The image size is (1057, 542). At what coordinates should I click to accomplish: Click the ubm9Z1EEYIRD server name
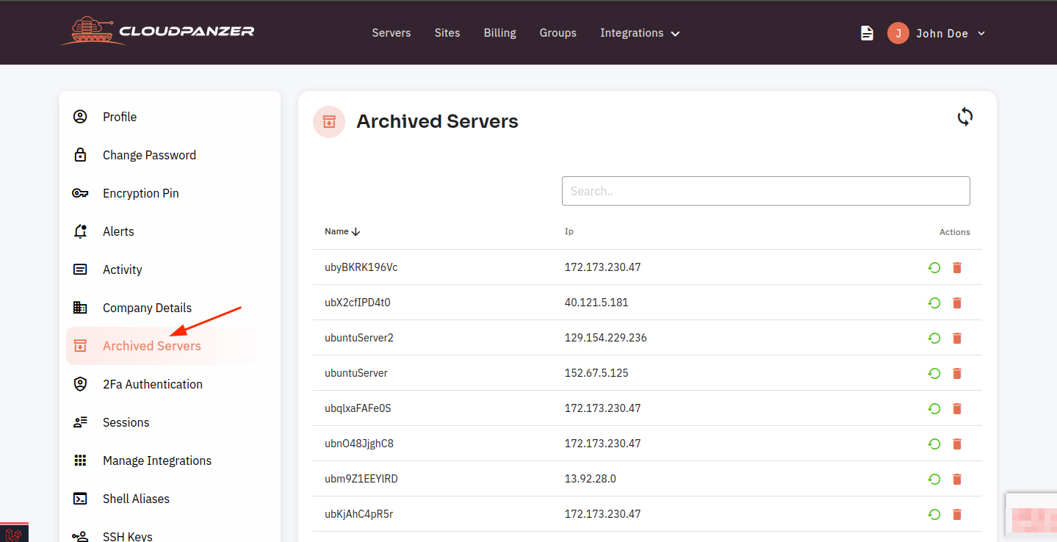click(361, 479)
